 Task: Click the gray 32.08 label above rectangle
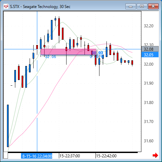pos(51,47)
